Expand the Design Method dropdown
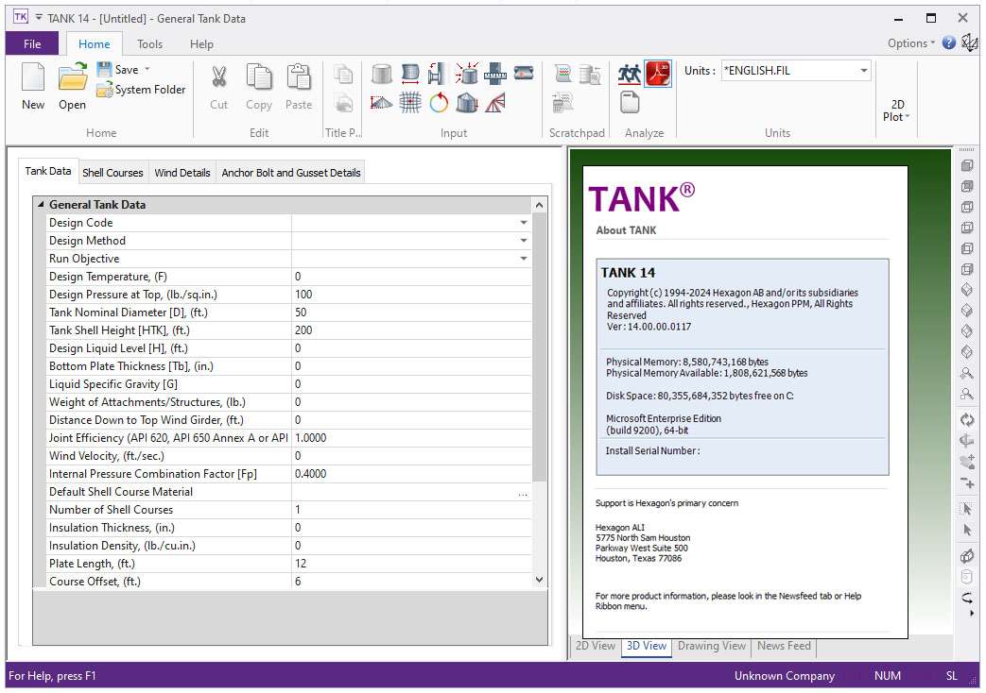 523,241
